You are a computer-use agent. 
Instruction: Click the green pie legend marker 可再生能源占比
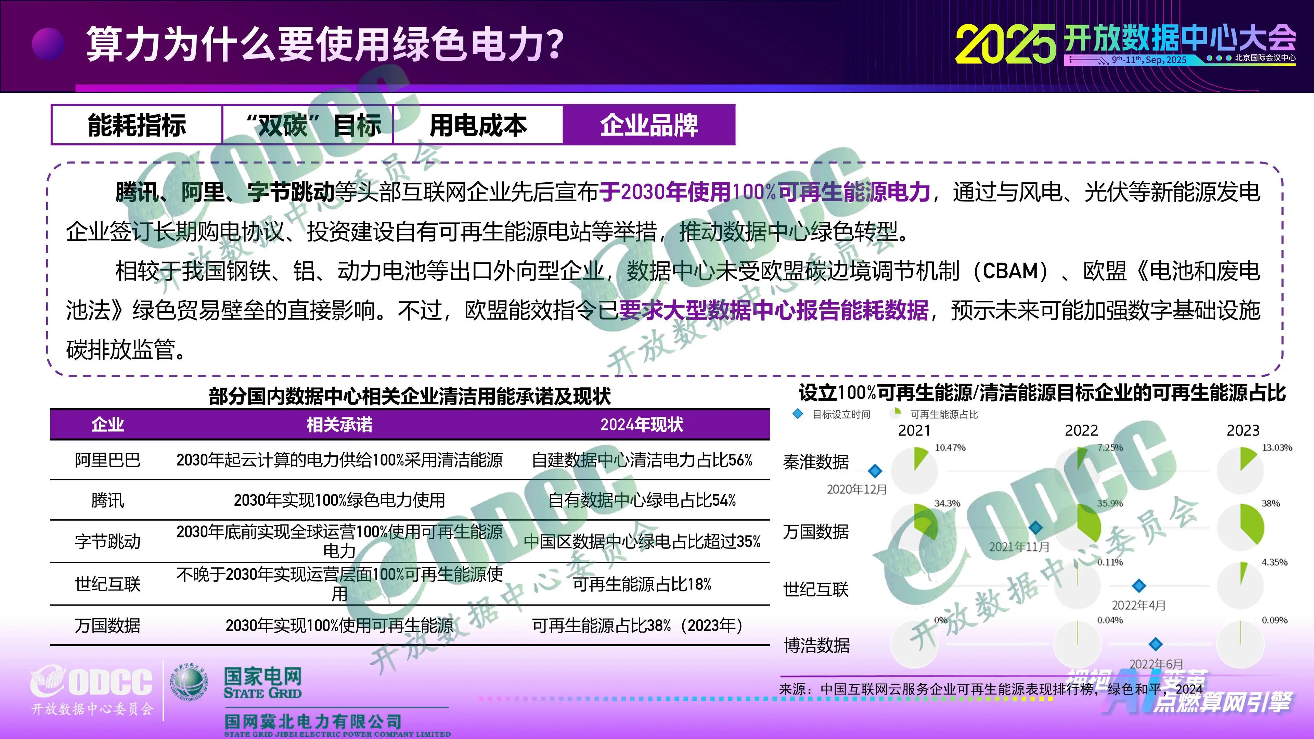[x=895, y=414]
